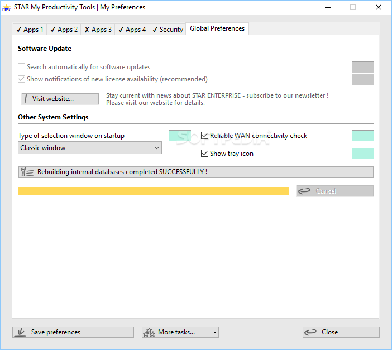Go to the Apps 4 tab
Image resolution: width=392 pixels, height=350 pixels.
pyautogui.click(x=132, y=30)
